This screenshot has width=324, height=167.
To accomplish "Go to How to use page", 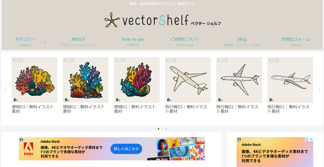I will tap(133, 42).
